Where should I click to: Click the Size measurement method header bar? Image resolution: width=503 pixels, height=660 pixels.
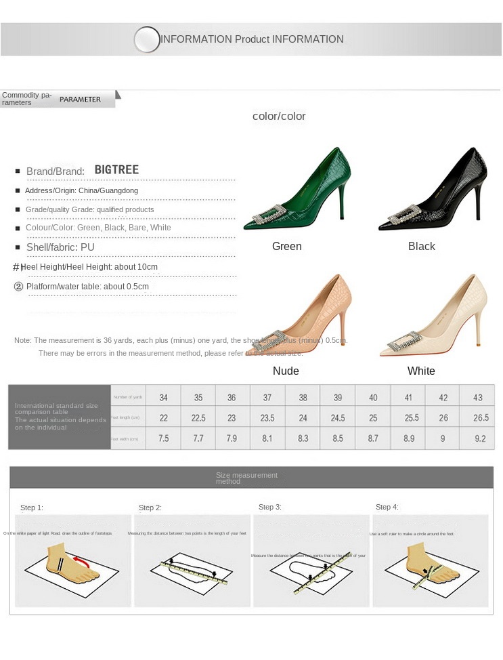tap(252, 477)
